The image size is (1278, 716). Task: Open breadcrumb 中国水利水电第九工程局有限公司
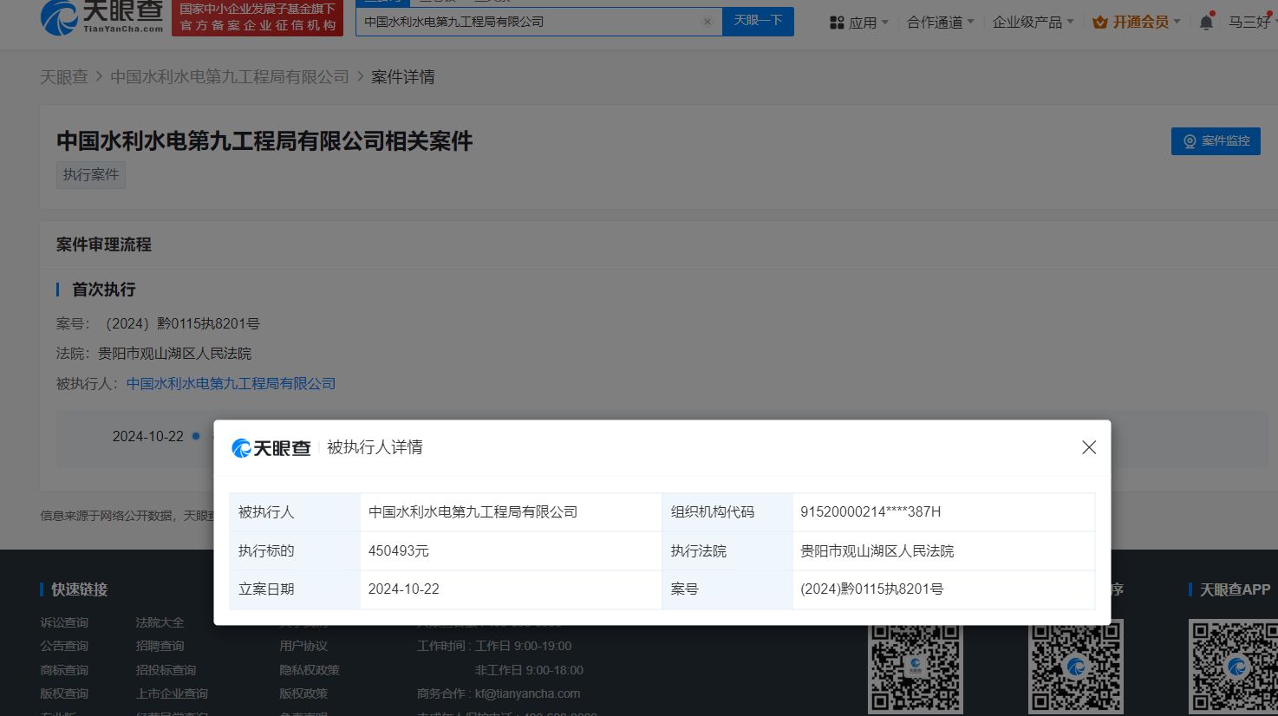click(230, 77)
